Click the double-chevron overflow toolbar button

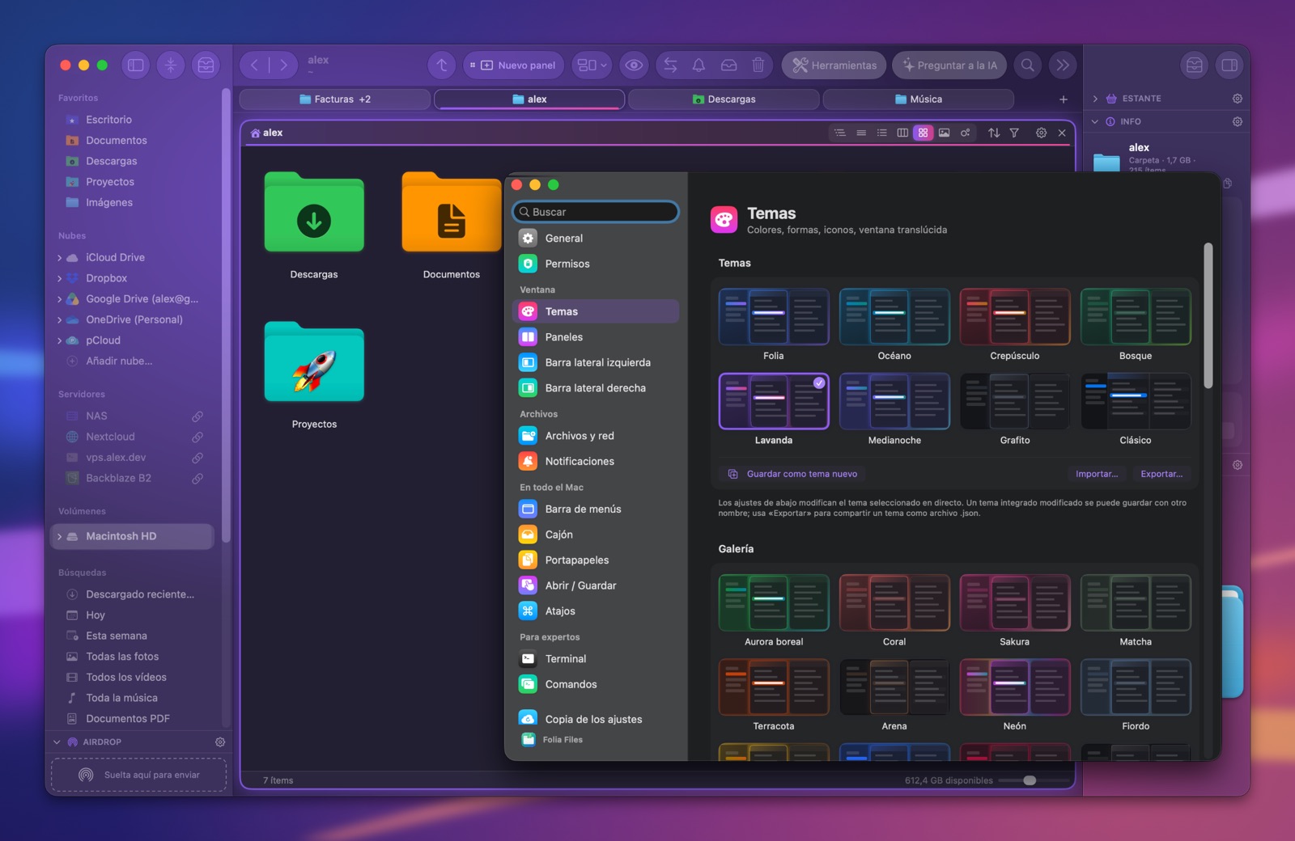tap(1062, 66)
